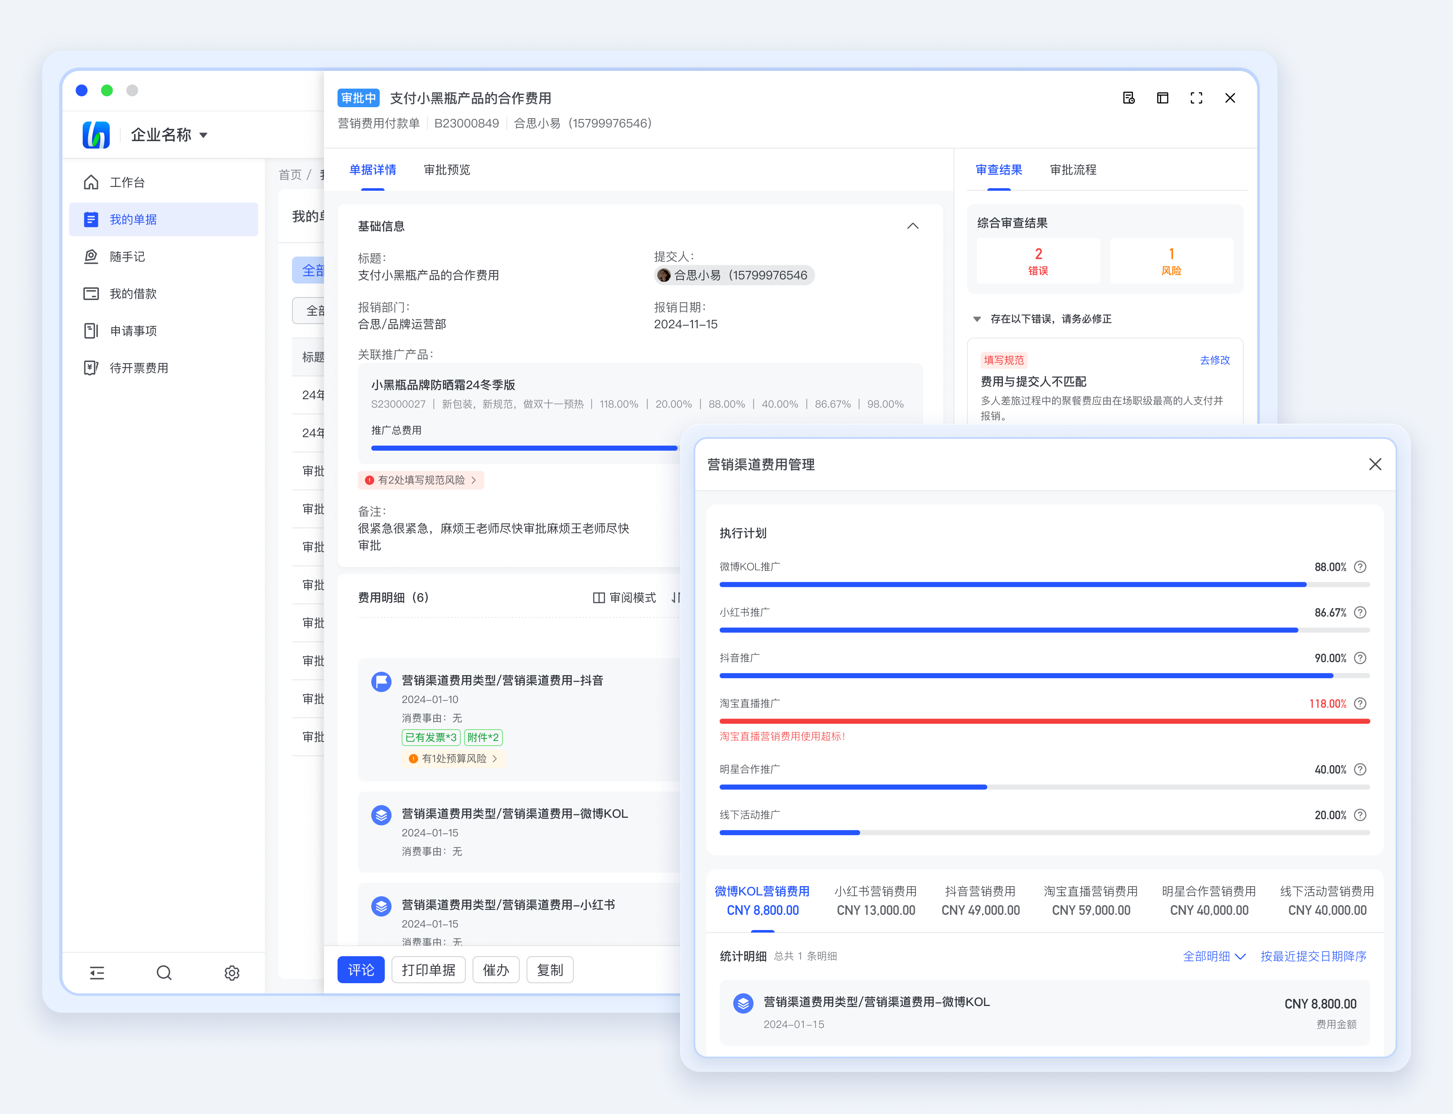This screenshot has width=1453, height=1114.
Task: Select the 淘宝直播营销费用 tab
Action: point(1091,900)
